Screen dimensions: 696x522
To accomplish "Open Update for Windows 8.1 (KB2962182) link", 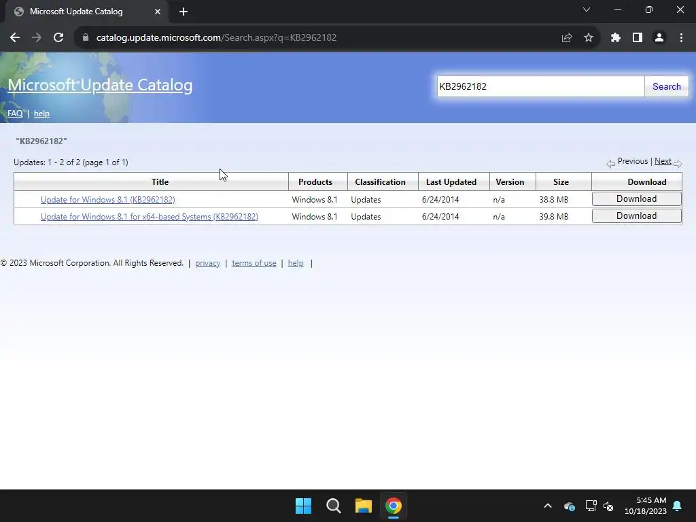I will click(x=108, y=200).
